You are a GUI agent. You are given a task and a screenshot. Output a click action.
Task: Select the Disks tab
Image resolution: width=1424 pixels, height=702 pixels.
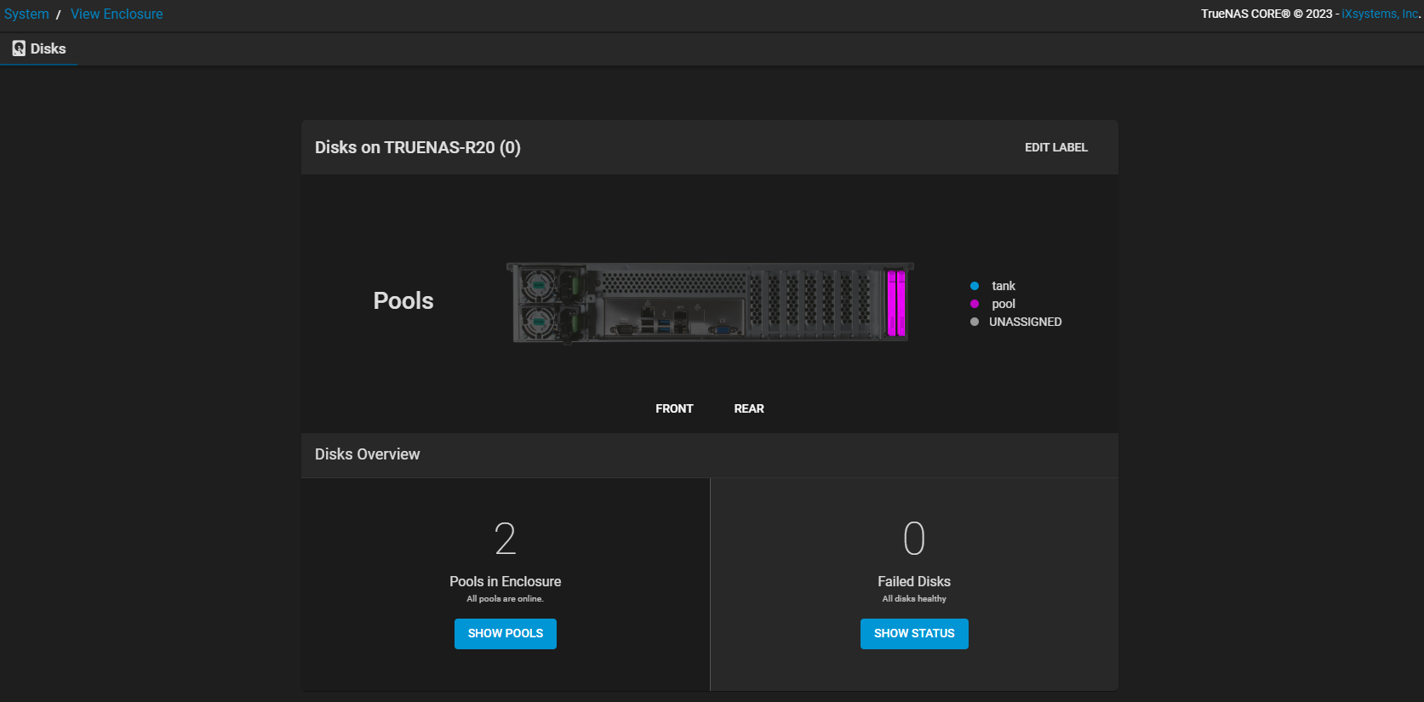point(39,49)
